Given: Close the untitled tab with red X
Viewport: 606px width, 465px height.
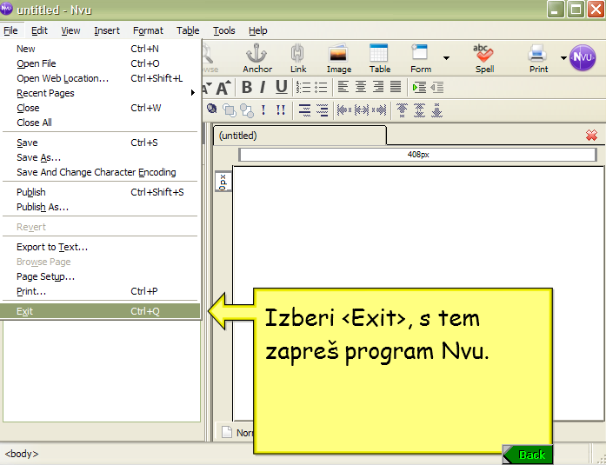Looking at the screenshot, I should pos(591,136).
